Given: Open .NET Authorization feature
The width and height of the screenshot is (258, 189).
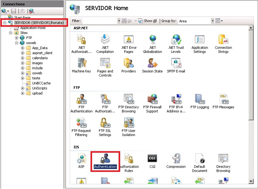Looking at the screenshot, I should tap(82, 44).
